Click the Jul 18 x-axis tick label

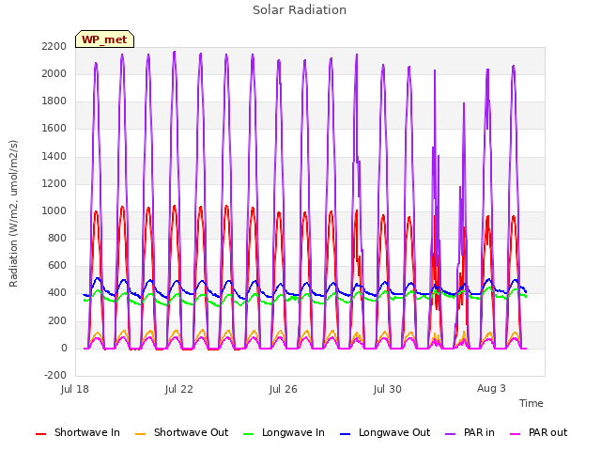(x=75, y=389)
